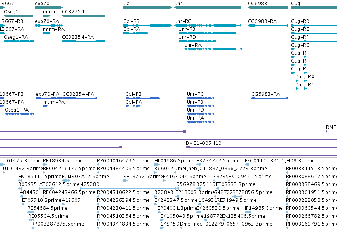Click the Gug-RF transcript label

pos(300,37)
